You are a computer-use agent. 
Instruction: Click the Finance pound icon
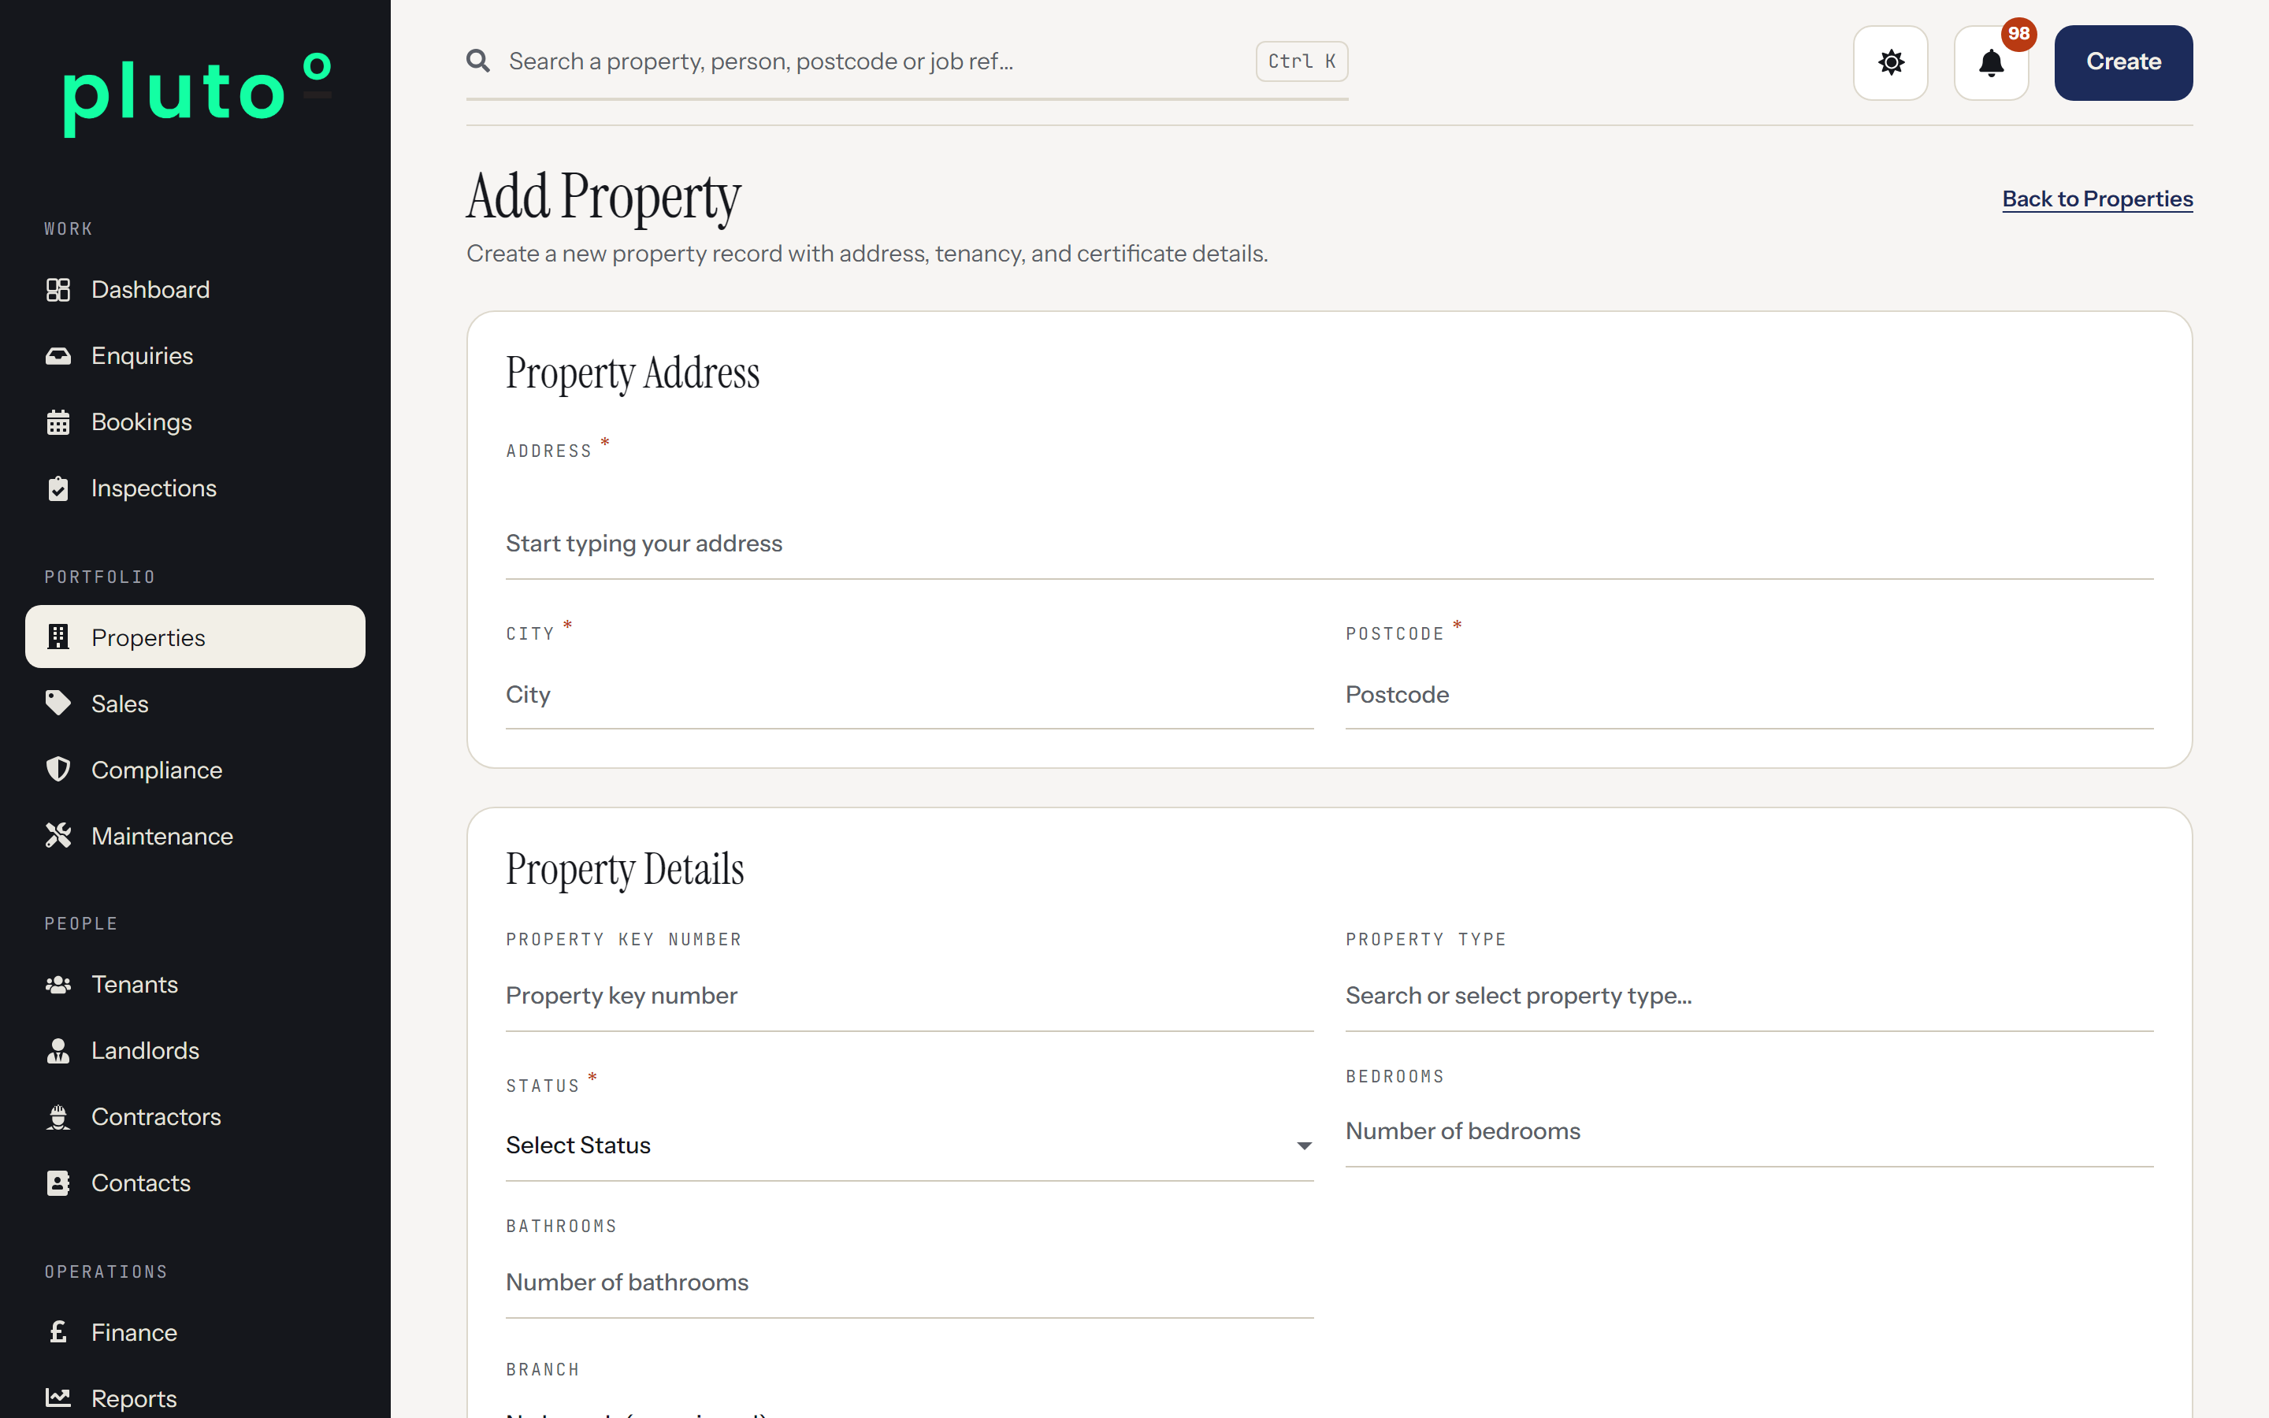58,1331
